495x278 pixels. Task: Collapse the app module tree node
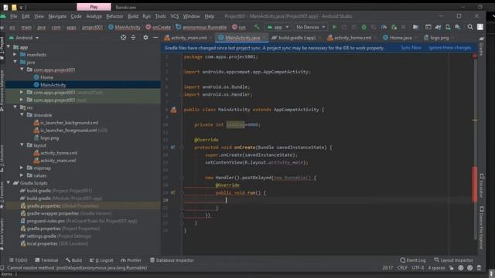pos(9,47)
